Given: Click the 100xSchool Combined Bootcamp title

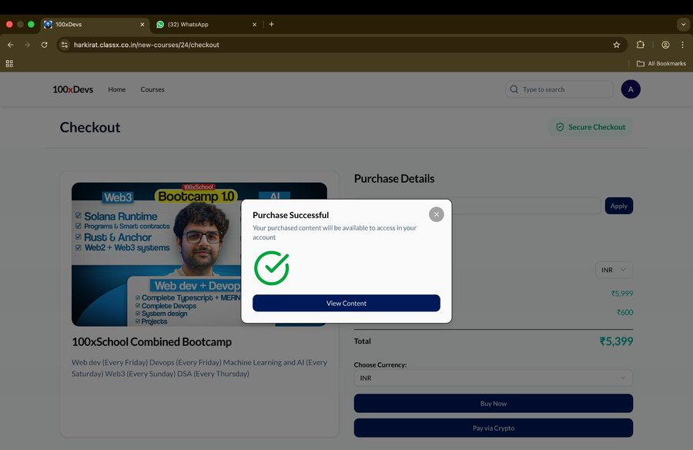Looking at the screenshot, I should tap(152, 341).
